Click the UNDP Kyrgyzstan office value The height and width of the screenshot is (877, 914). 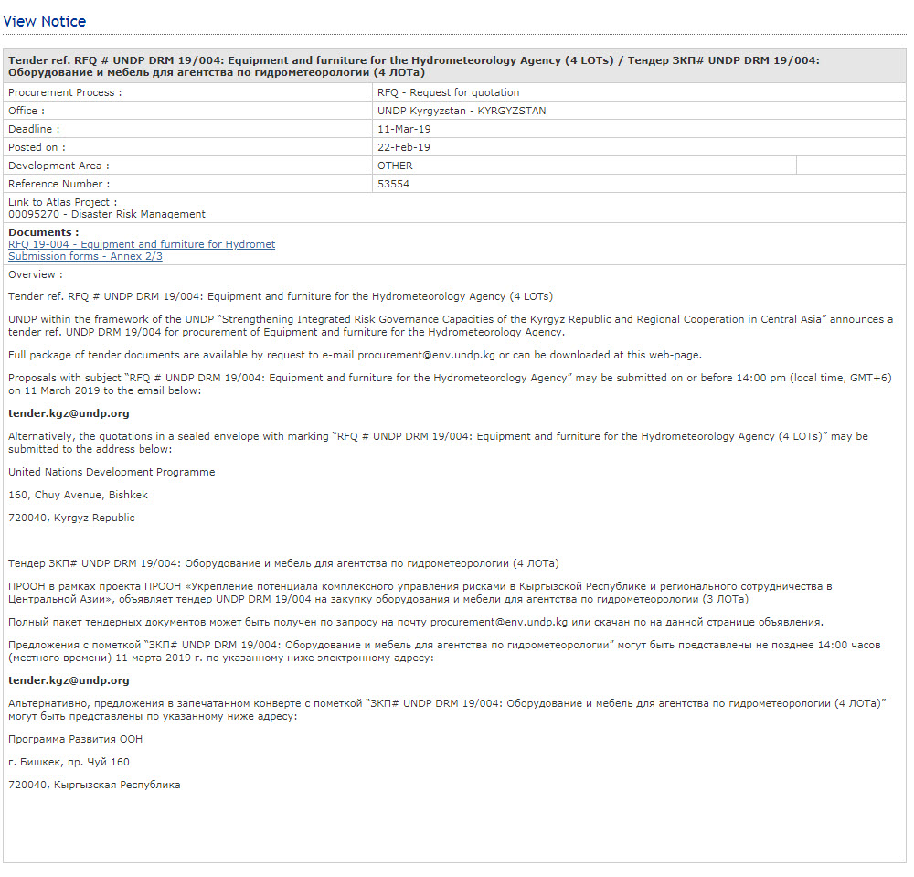[462, 111]
